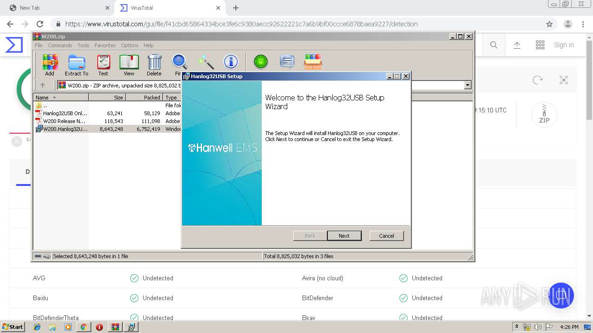Run Test on the archive
The image size is (593, 333).
[x=103, y=65]
